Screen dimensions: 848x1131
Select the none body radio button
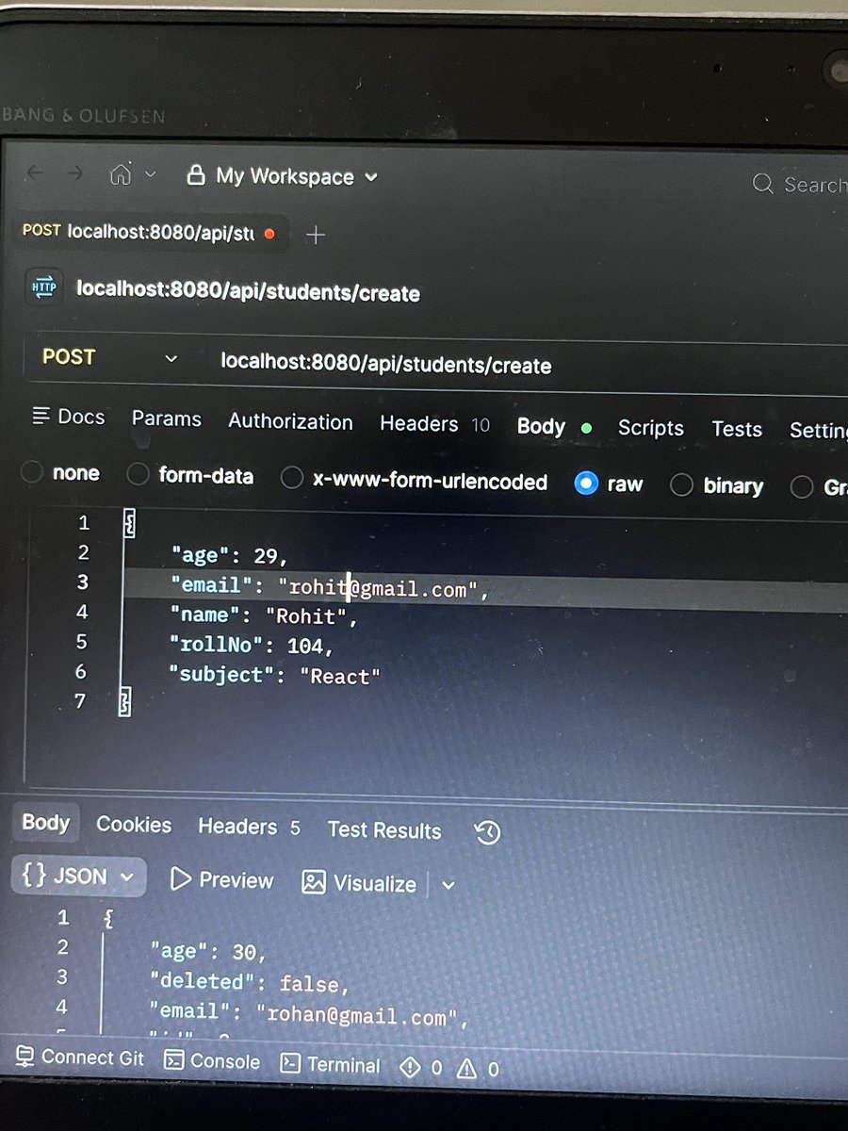coord(32,472)
